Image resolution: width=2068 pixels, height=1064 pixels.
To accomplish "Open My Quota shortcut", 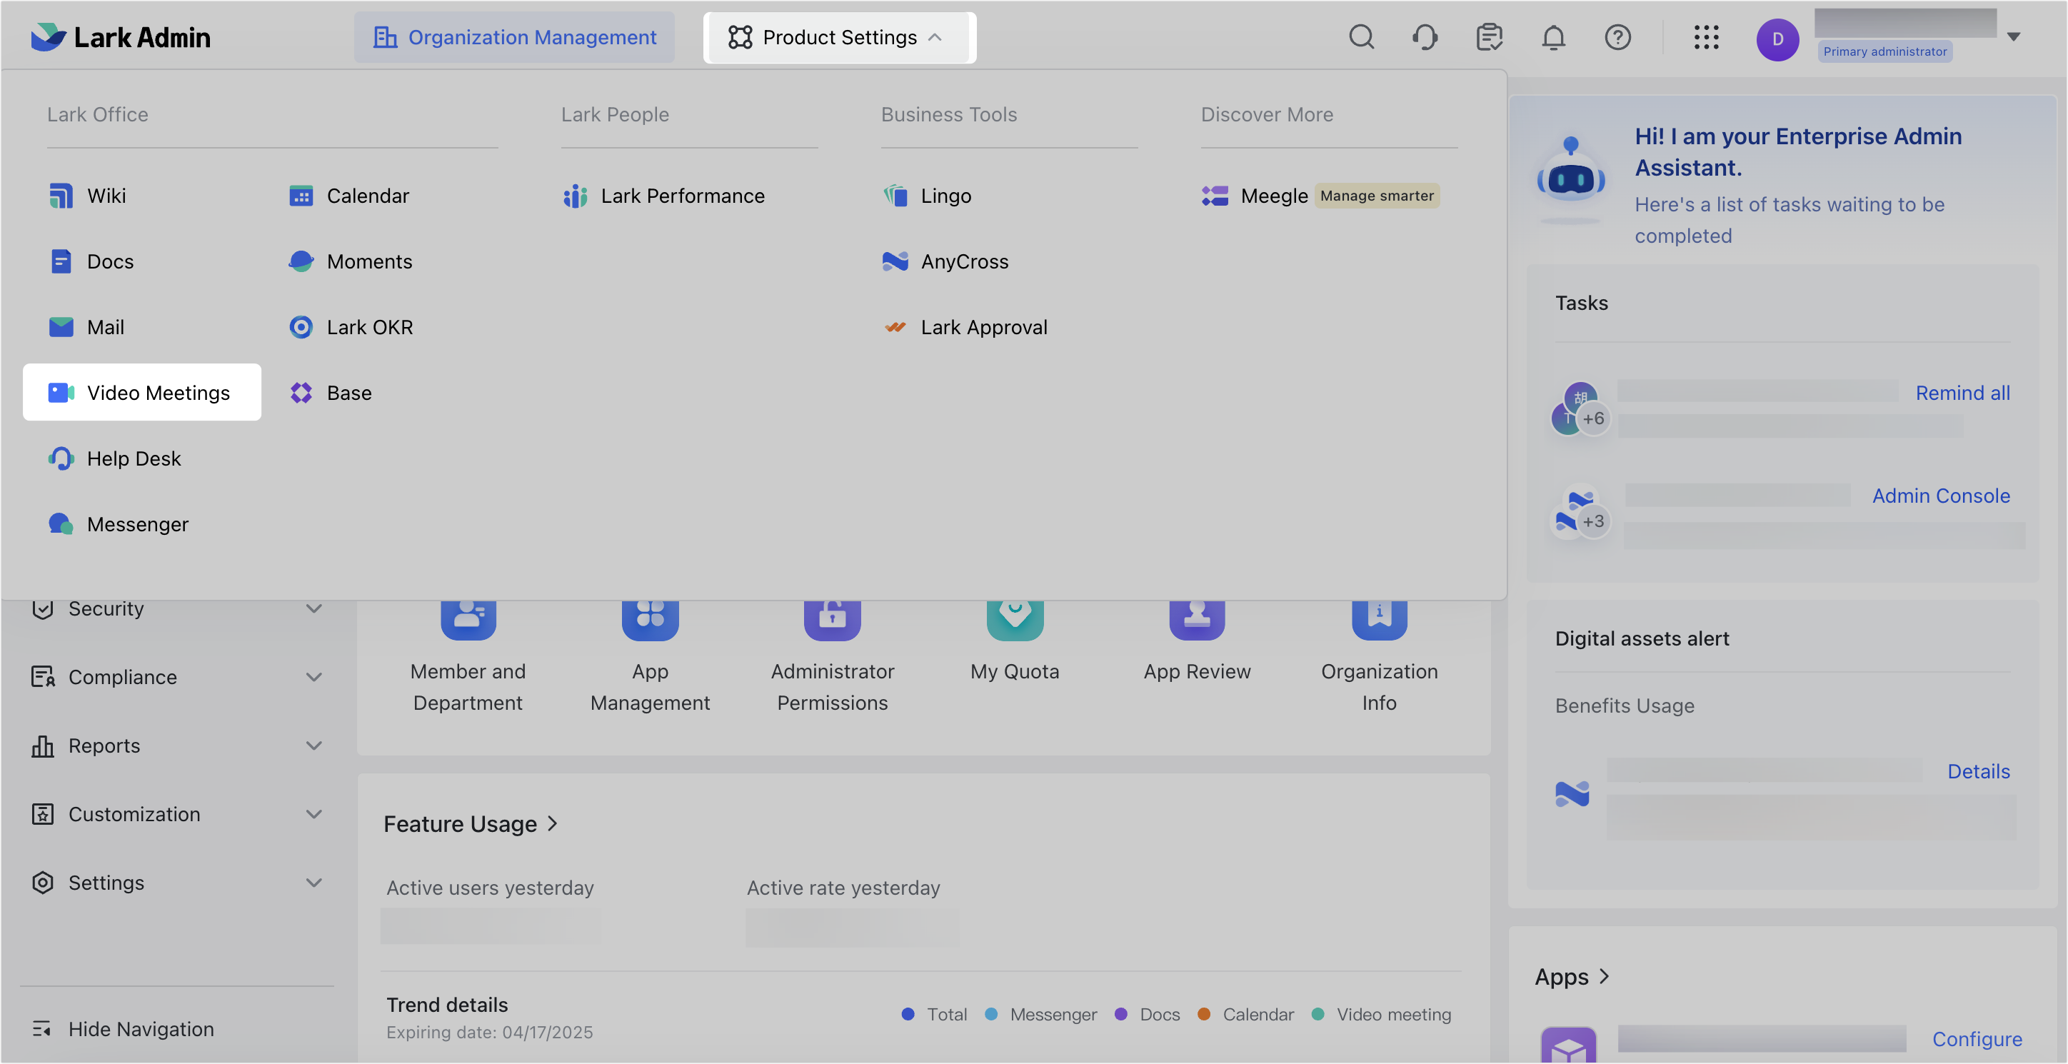I will click(x=1015, y=643).
